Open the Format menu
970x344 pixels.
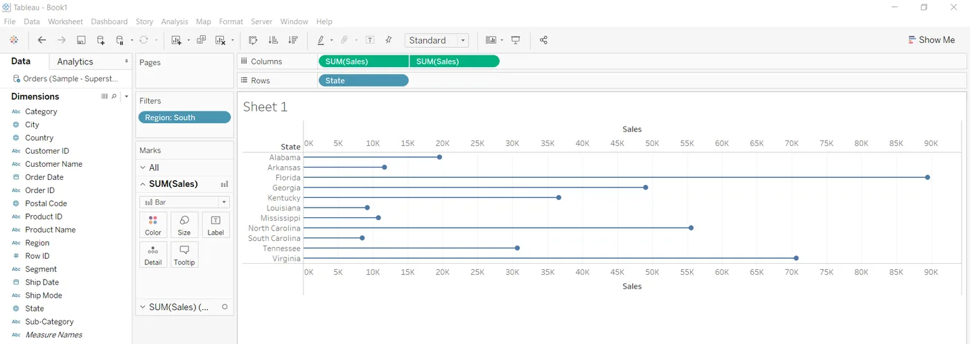click(231, 21)
